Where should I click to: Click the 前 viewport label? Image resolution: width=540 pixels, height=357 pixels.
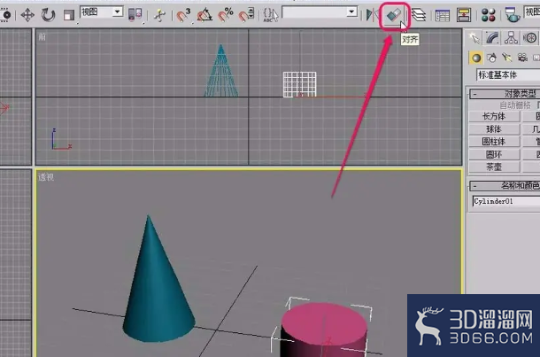[42, 36]
